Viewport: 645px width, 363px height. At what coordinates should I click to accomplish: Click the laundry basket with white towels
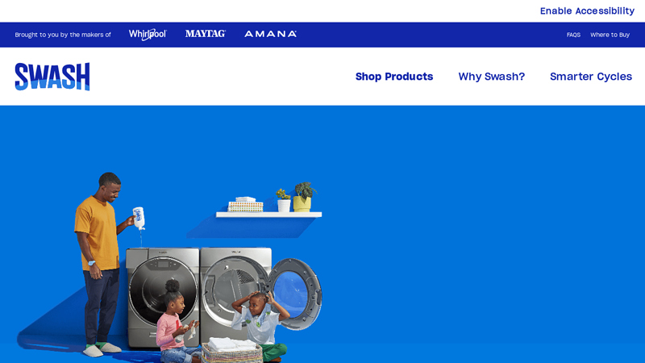click(231, 351)
